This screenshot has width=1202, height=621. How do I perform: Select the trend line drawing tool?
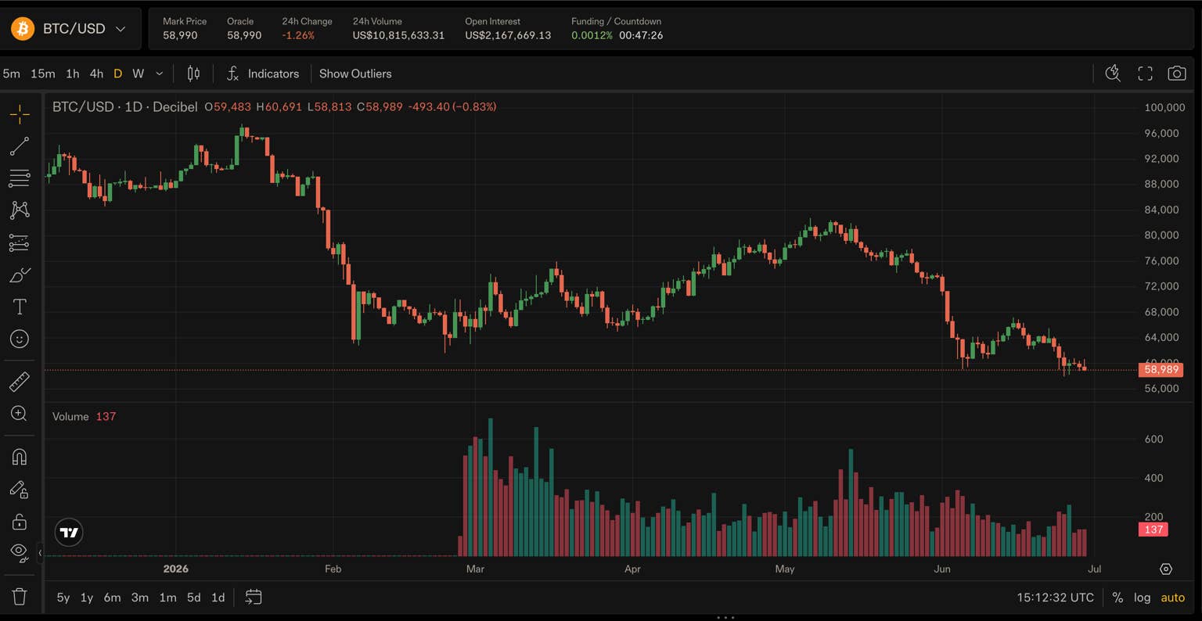pos(20,146)
